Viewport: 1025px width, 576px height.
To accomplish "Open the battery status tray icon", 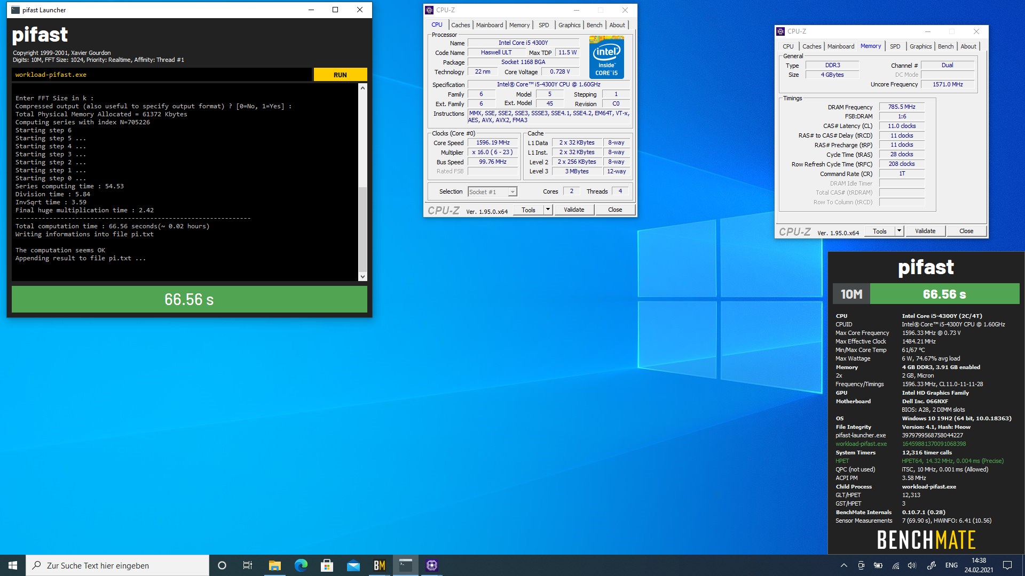I will [x=878, y=565].
